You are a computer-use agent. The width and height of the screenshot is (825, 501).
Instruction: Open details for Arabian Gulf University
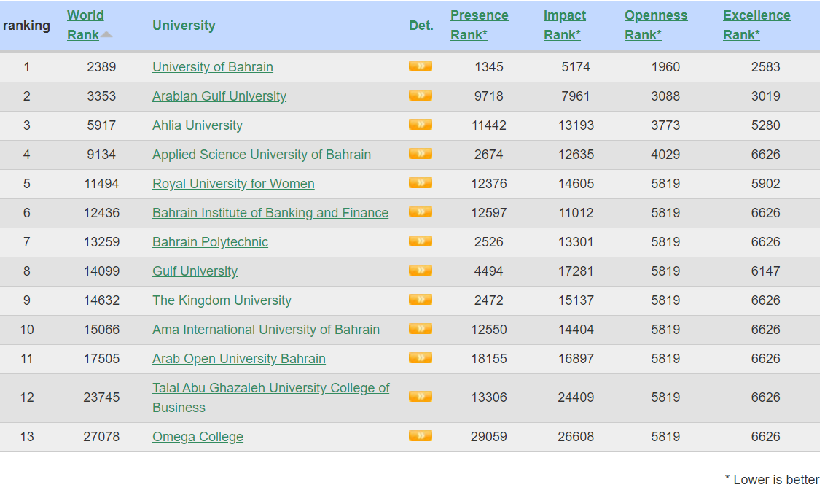tap(421, 96)
